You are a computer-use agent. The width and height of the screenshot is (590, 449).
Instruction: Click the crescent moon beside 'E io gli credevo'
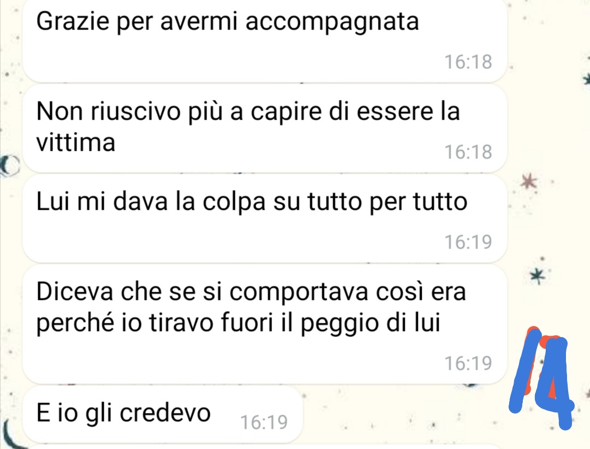(12, 434)
